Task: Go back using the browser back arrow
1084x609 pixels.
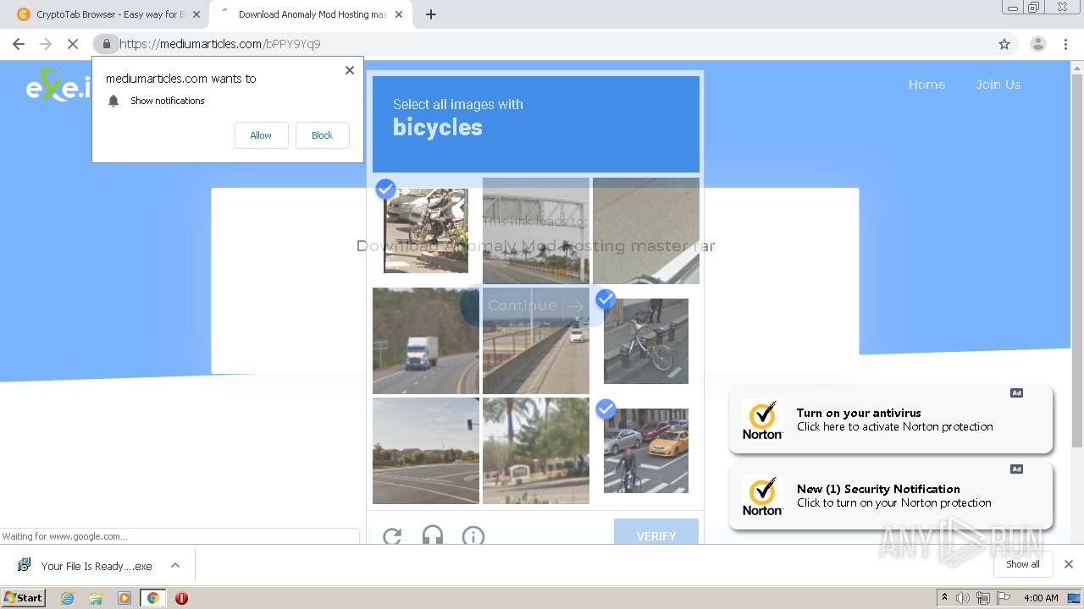Action: (19, 44)
